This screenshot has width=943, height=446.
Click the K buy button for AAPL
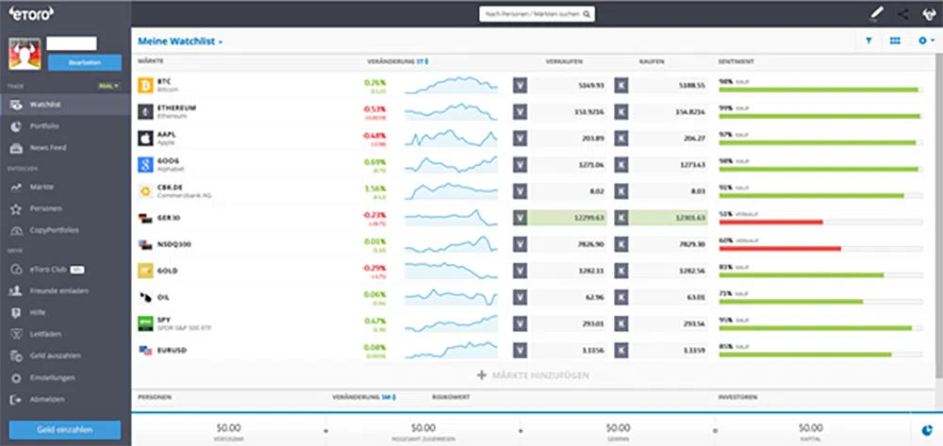pyautogui.click(x=621, y=139)
